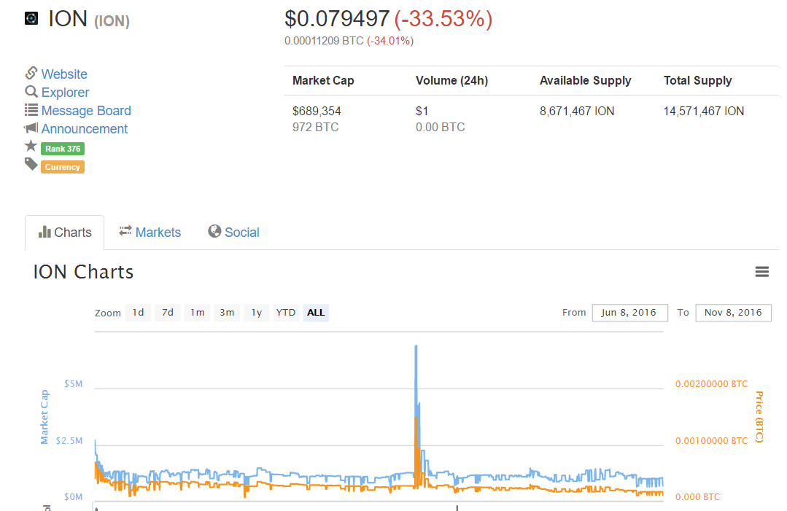Image resolution: width=787 pixels, height=511 pixels.
Task: Open the Announcement link
Action: click(x=85, y=129)
